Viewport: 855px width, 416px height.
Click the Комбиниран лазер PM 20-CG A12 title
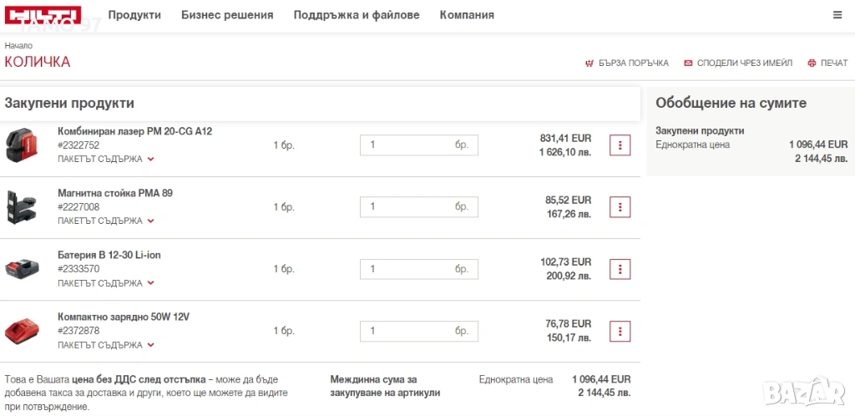pyautogui.click(x=134, y=131)
